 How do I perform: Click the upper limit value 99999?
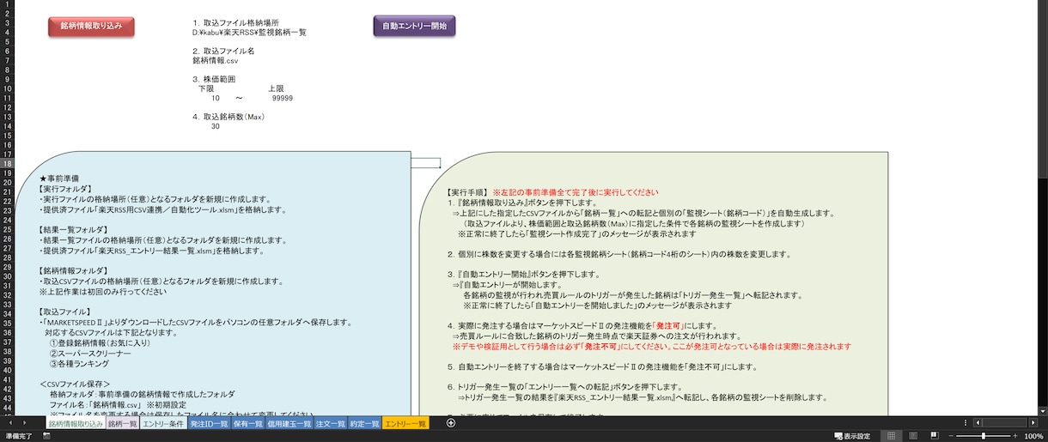[x=282, y=98]
